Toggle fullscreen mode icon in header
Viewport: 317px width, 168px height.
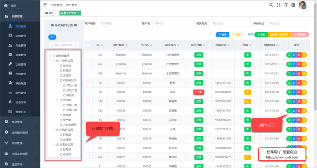279,5
